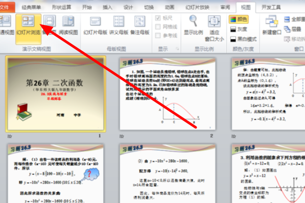The image size is (305, 203).
Task: Open the 经典菜单 tab
Action: (x=32, y=8)
